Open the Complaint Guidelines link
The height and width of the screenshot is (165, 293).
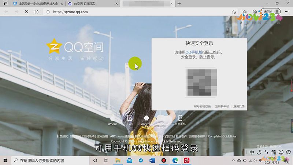click(222, 136)
